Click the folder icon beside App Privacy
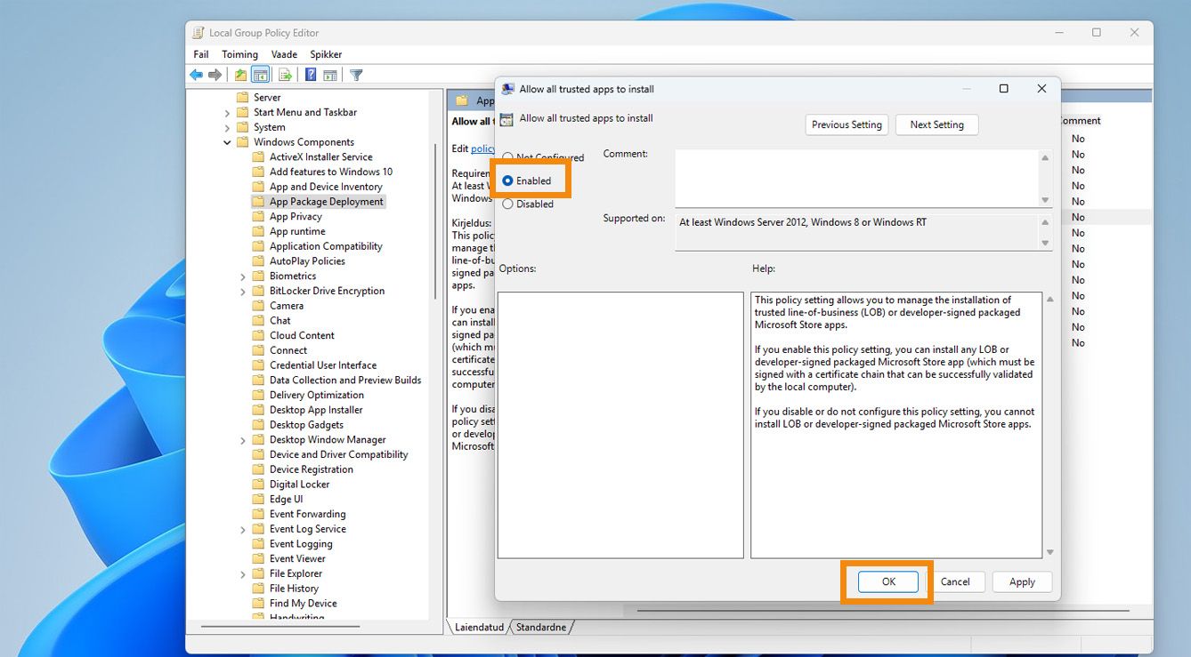The width and height of the screenshot is (1191, 657). pos(258,217)
